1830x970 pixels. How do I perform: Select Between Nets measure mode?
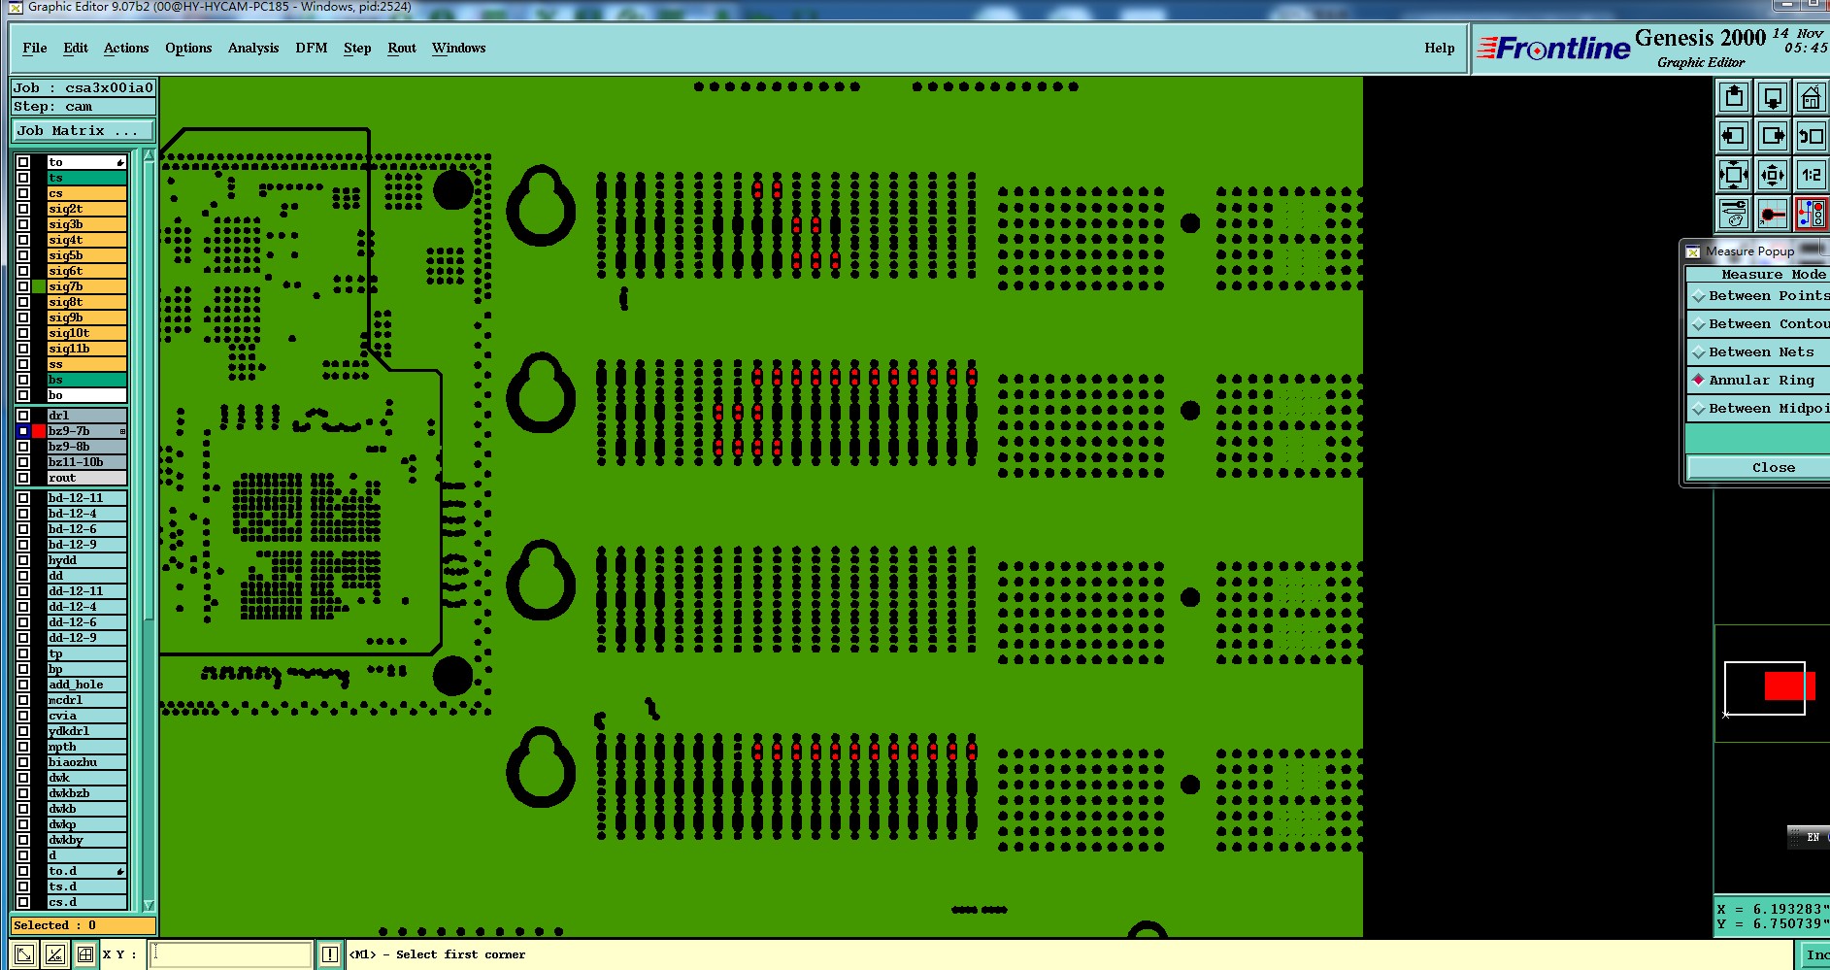click(x=1759, y=352)
